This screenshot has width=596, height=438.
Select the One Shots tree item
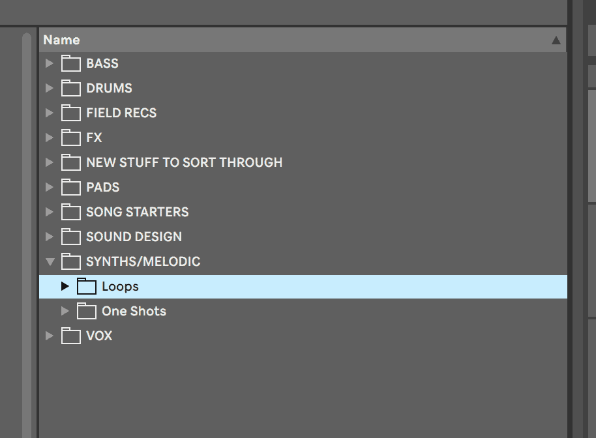(134, 311)
